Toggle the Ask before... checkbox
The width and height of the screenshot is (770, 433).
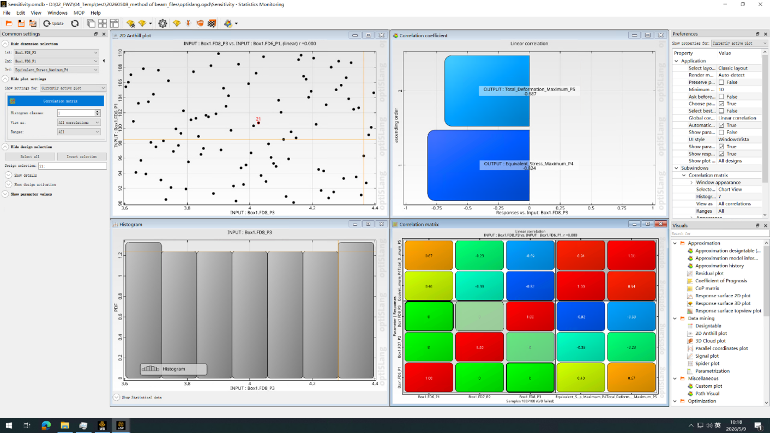pyautogui.click(x=721, y=97)
